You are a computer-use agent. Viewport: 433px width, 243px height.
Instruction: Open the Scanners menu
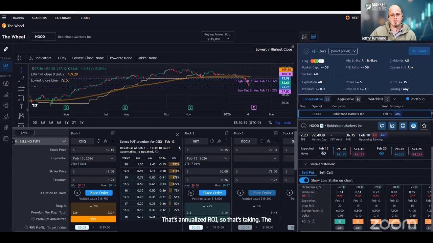39,18
